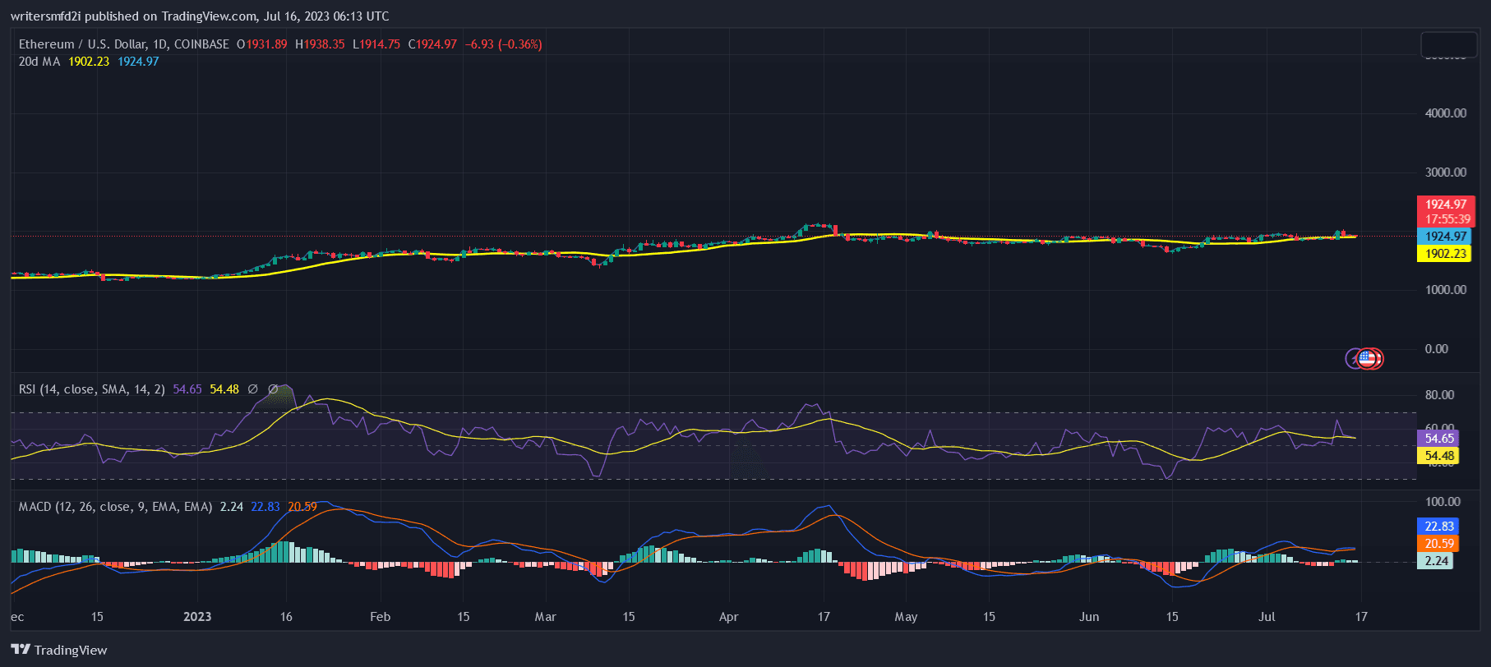Click the blue 1924.97 label on price axis
The height and width of the screenshot is (667, 1491).
pyautogui.click(x=1445, y=237)
